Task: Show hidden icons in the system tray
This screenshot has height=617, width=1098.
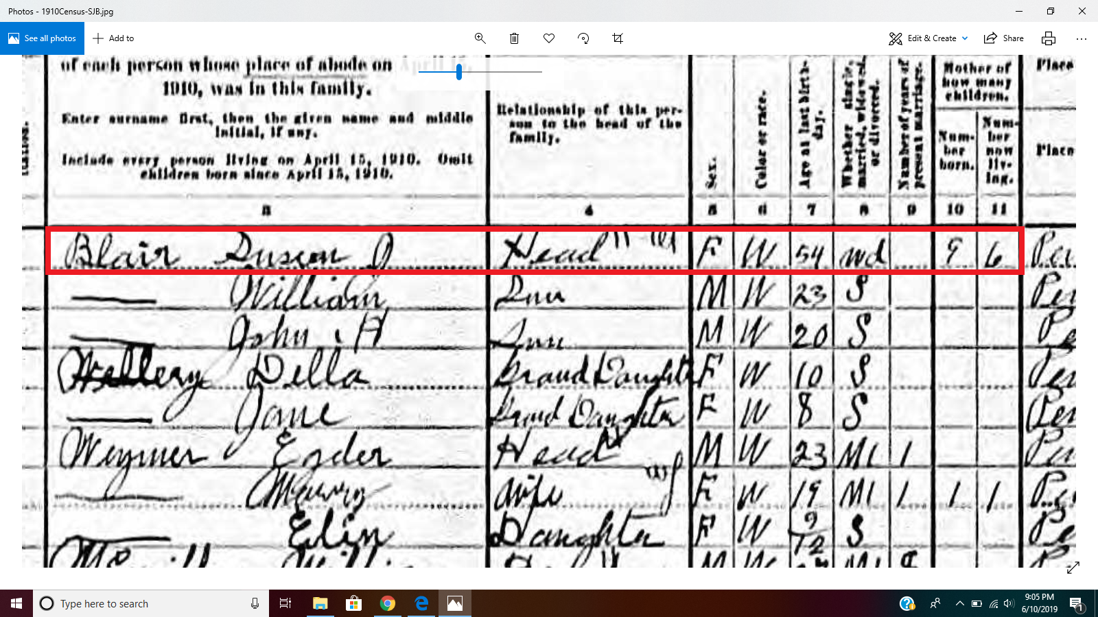Action: coord(960,603)
